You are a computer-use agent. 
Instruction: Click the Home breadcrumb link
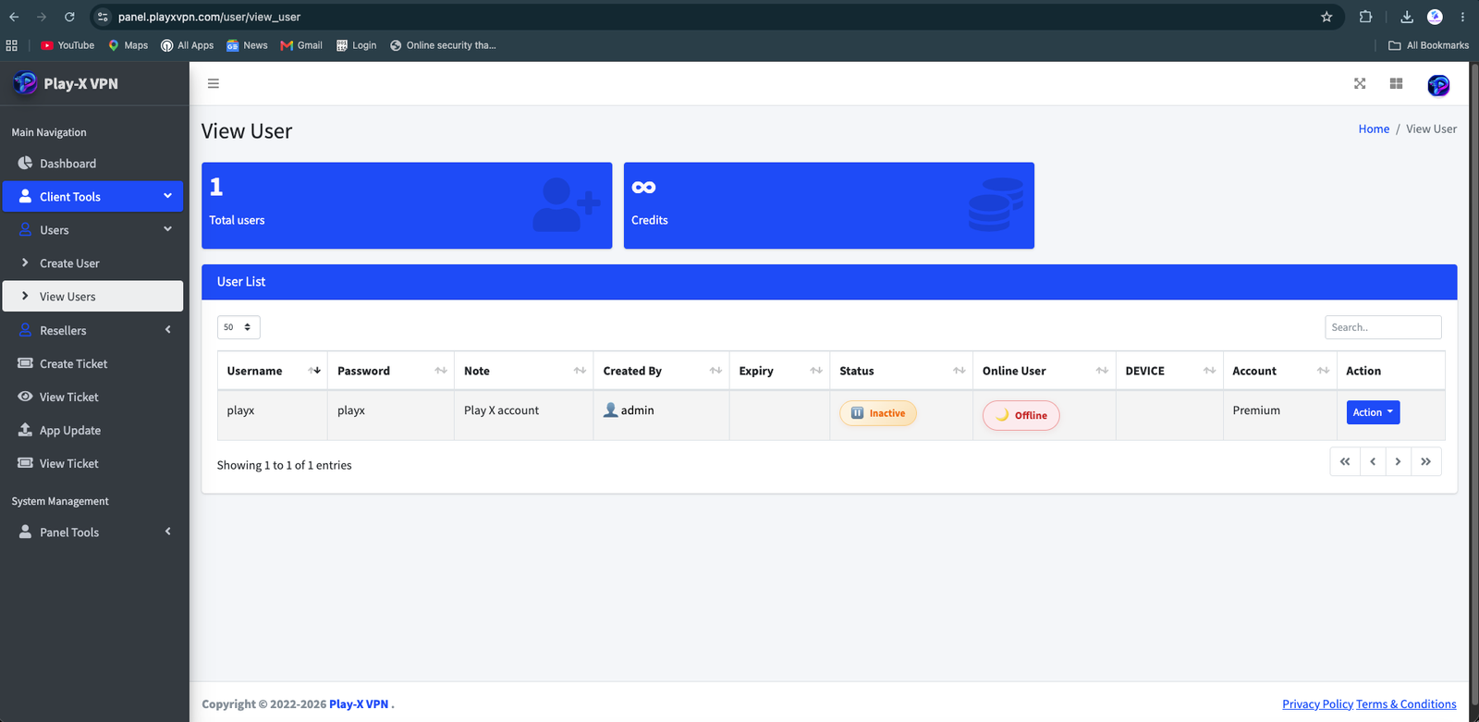click(1374, 128)
